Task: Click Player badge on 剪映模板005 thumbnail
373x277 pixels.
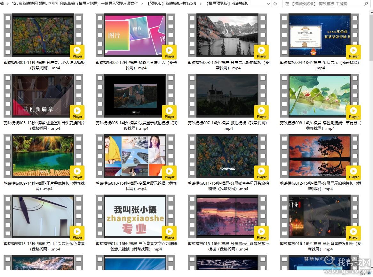Action: point(77,112)
